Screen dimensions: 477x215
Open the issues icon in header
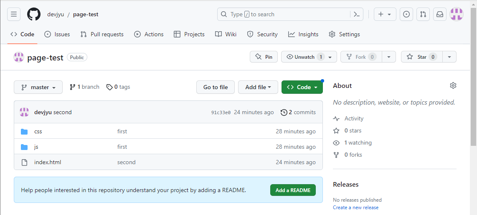(x=406, y=14)
